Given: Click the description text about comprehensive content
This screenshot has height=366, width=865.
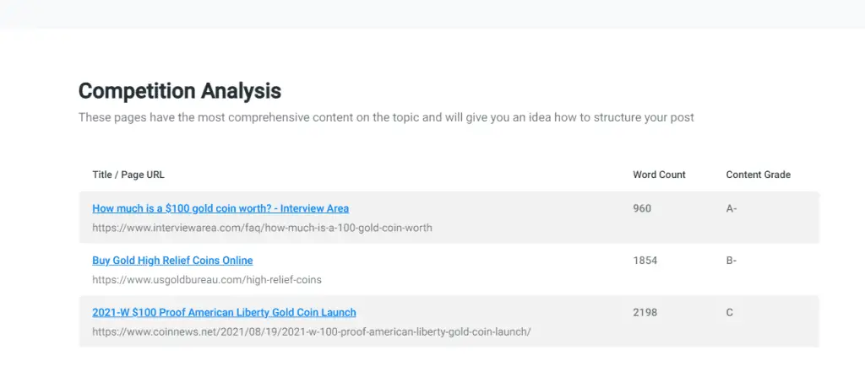Looking at the screenshot, I should tap(386, 117).
